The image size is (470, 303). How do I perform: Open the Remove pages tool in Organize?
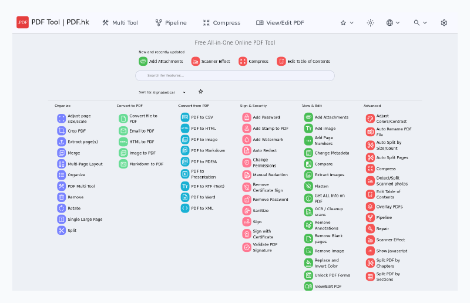[70, 197]
